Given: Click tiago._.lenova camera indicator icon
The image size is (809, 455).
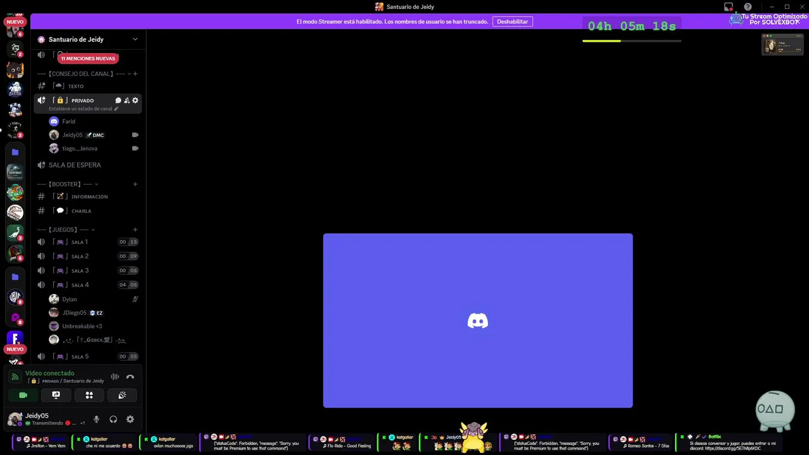Looking at the screenshot, I should pyautogui.click(x=135, y=149).
